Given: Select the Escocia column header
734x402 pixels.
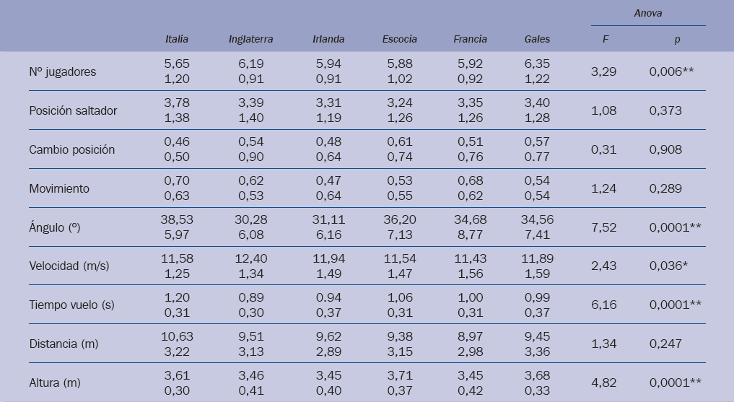Looking at the screenshot, I should coord(399,39).
